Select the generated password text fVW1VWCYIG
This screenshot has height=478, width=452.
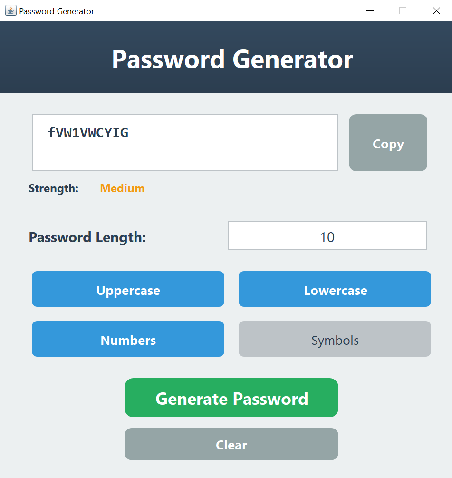pos(88,133)
